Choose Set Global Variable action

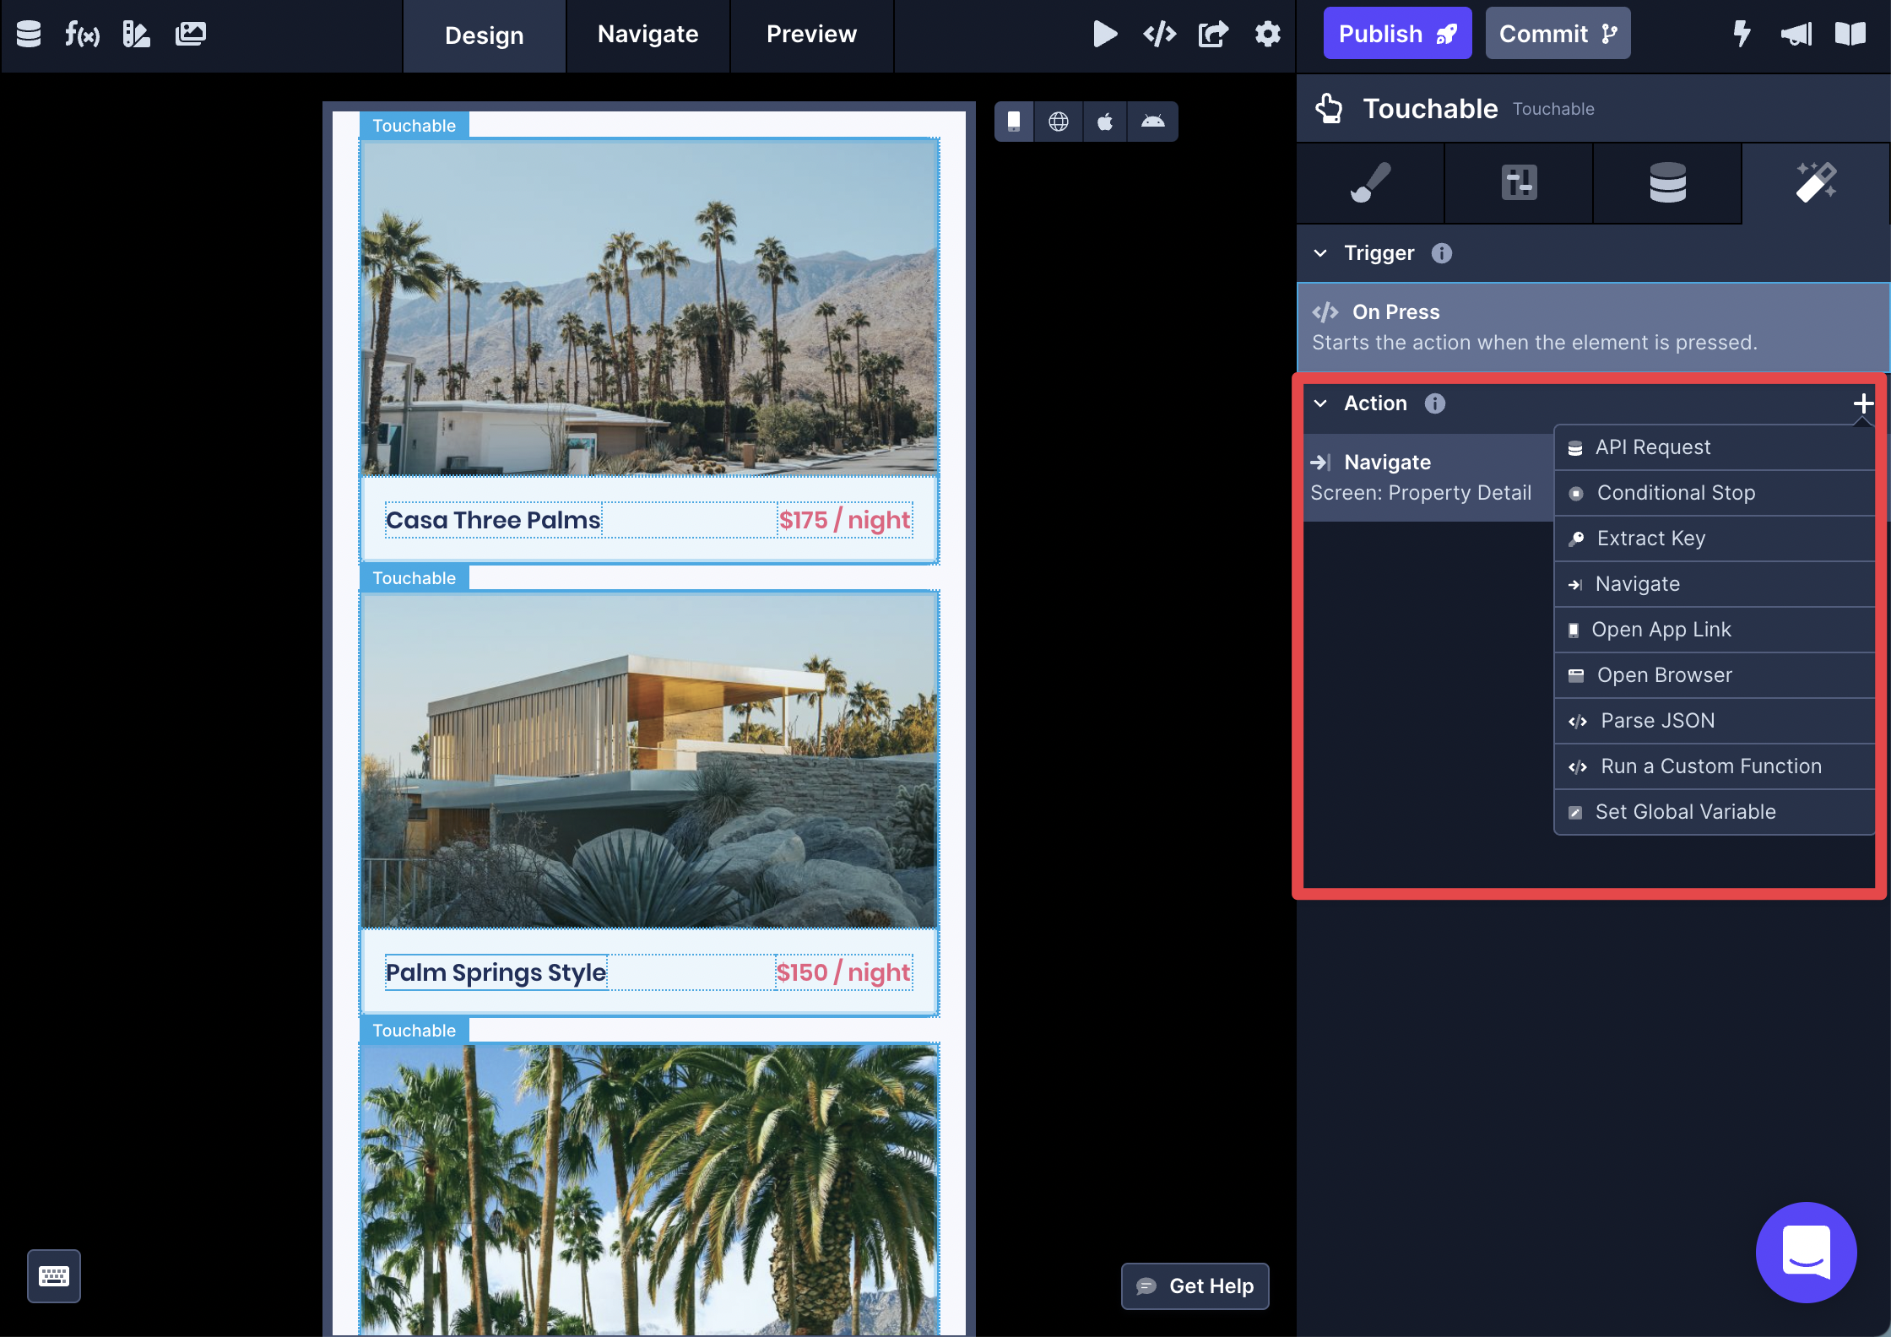click(1715, 812)
